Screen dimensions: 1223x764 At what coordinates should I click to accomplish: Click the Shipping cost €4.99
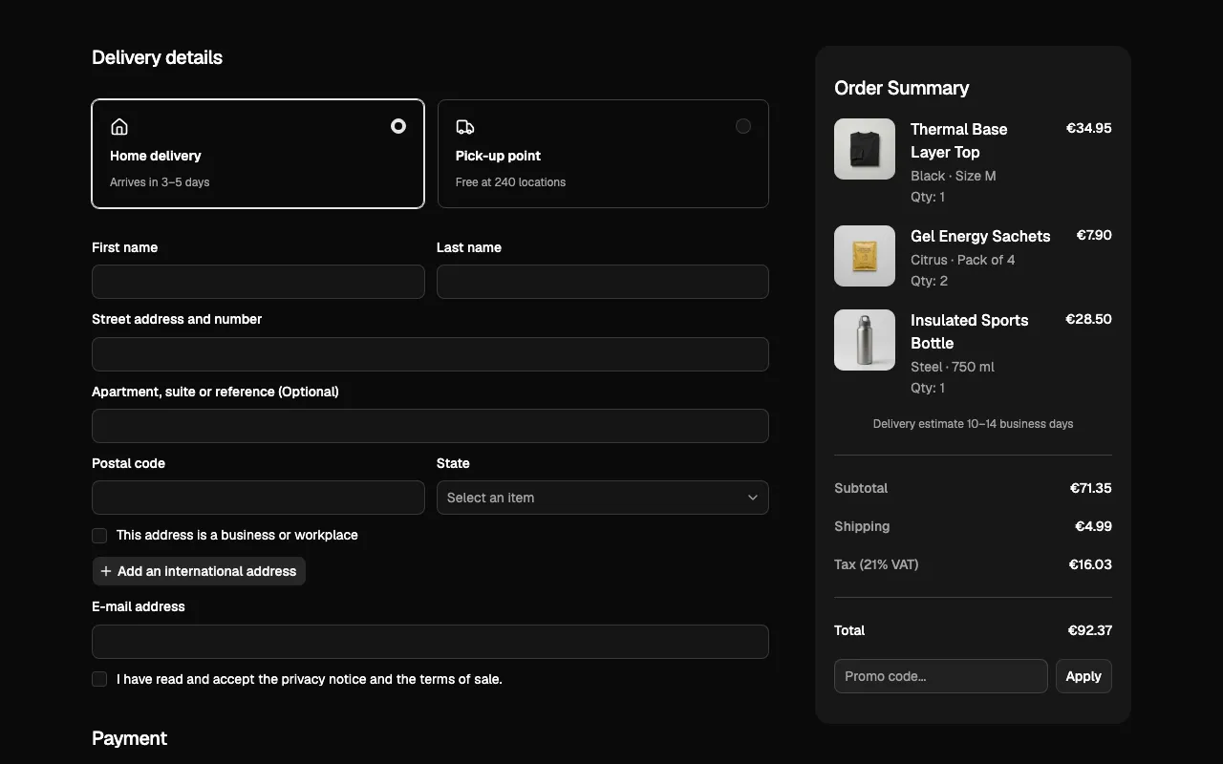[1093, 526]
